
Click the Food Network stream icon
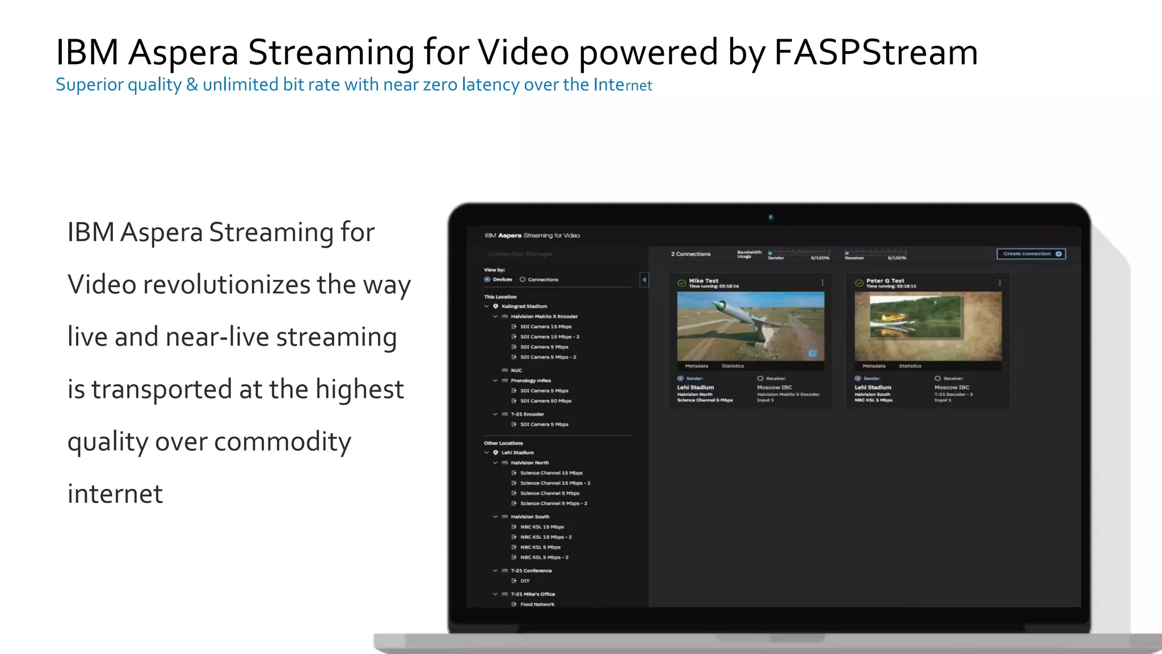(x=514, y=604)
